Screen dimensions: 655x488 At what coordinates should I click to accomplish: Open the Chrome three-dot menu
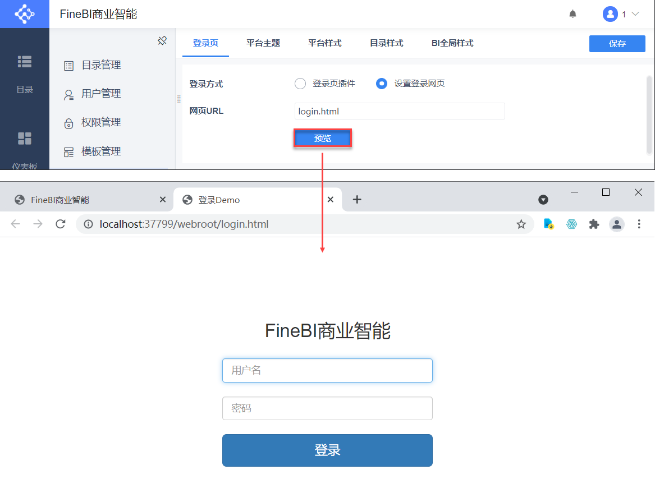(639, 224)
